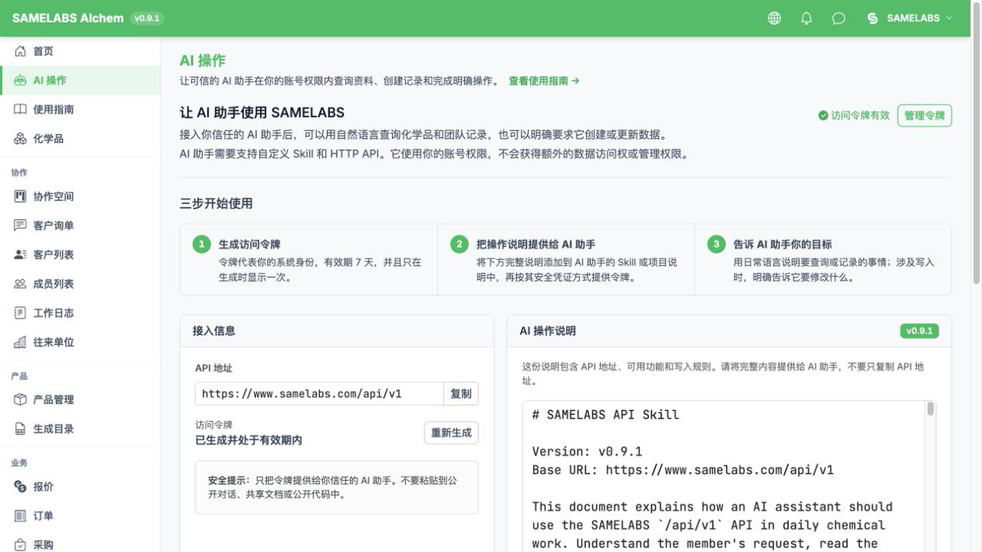
Task: Click green check icon by 访问令牌有效
Action: tap(823, 116)
